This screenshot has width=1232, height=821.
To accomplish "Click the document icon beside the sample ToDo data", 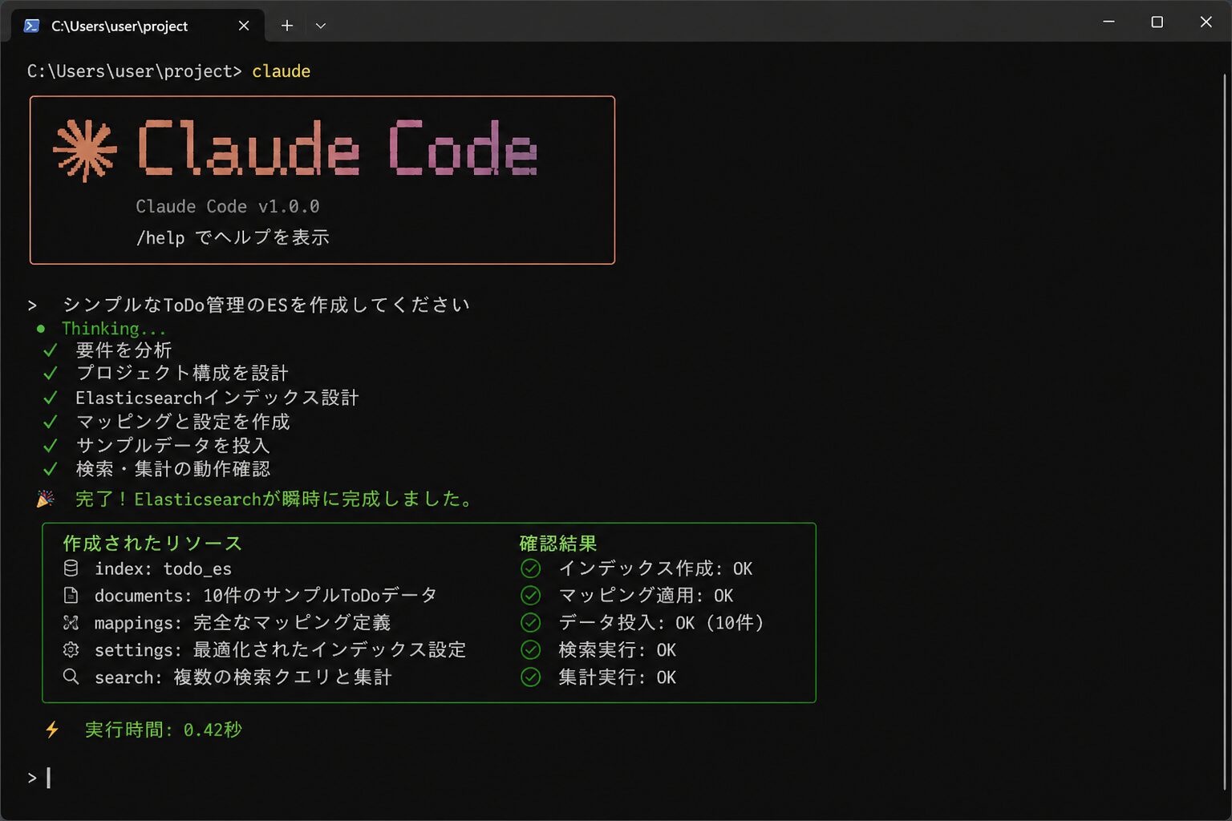I will tap(71, 595).
